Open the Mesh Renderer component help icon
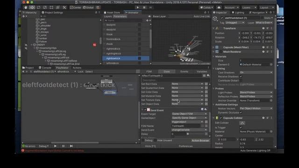 263,52
